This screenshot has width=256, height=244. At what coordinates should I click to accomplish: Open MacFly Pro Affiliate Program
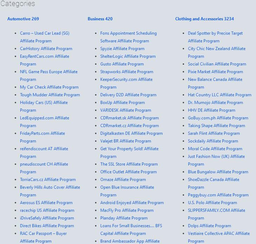pyautogui.click(x=127, y=210)
